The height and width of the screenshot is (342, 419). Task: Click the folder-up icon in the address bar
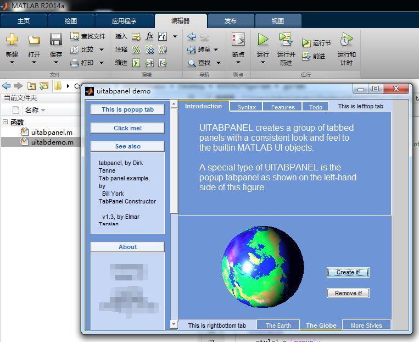[x=31, y=86]
